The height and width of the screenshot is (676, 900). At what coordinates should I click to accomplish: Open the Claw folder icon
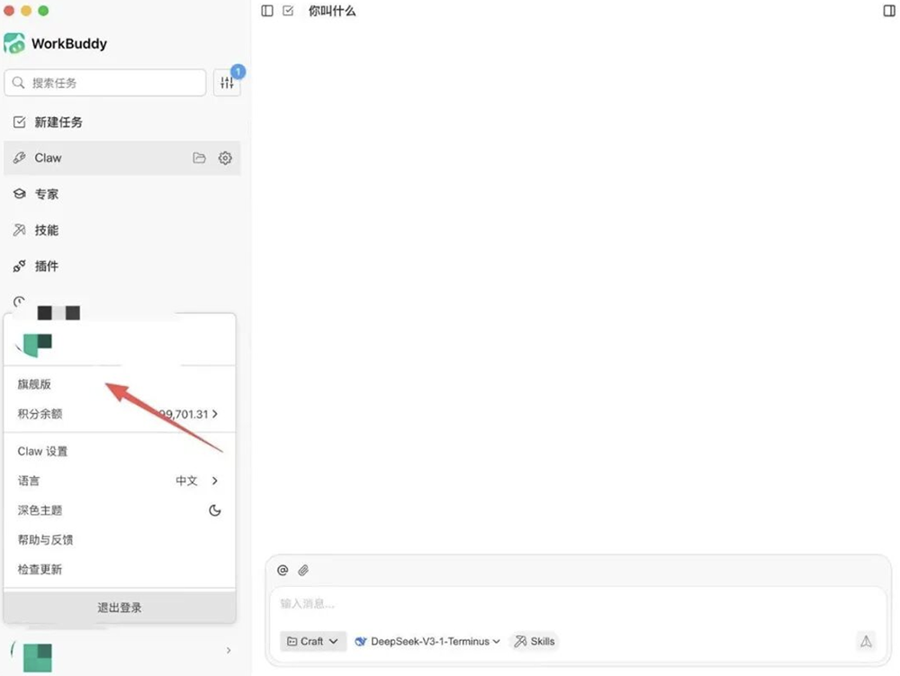[200, 158]
